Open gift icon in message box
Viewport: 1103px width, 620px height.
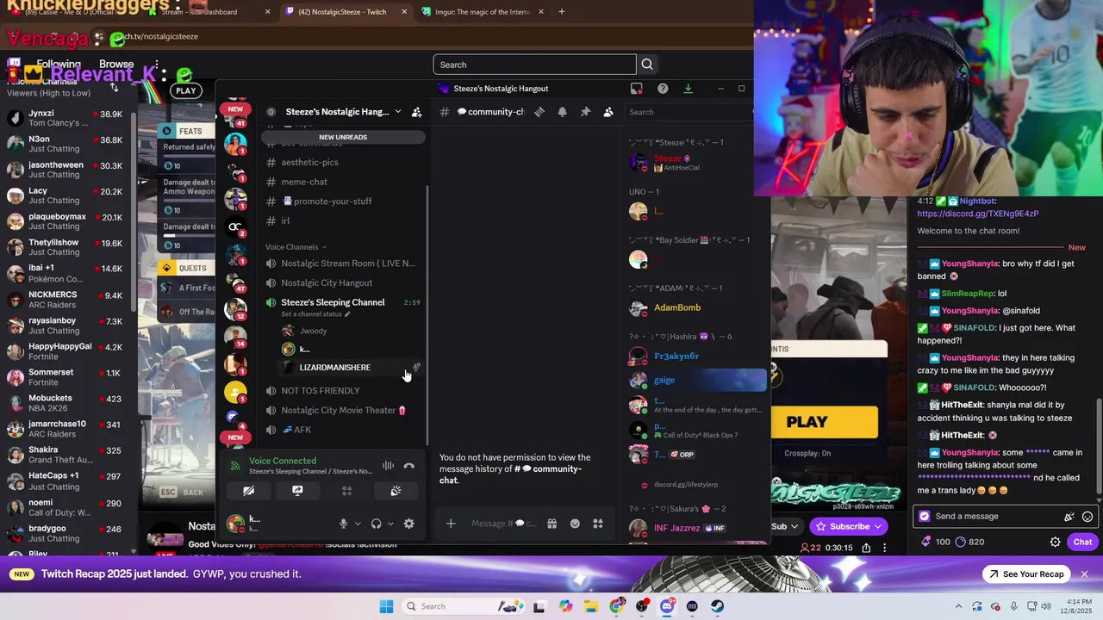551,524
